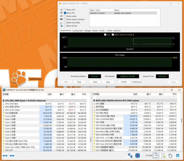Select the CPU 外壳 (平均) row
This screenshot has height=161, width=184.
45,107
